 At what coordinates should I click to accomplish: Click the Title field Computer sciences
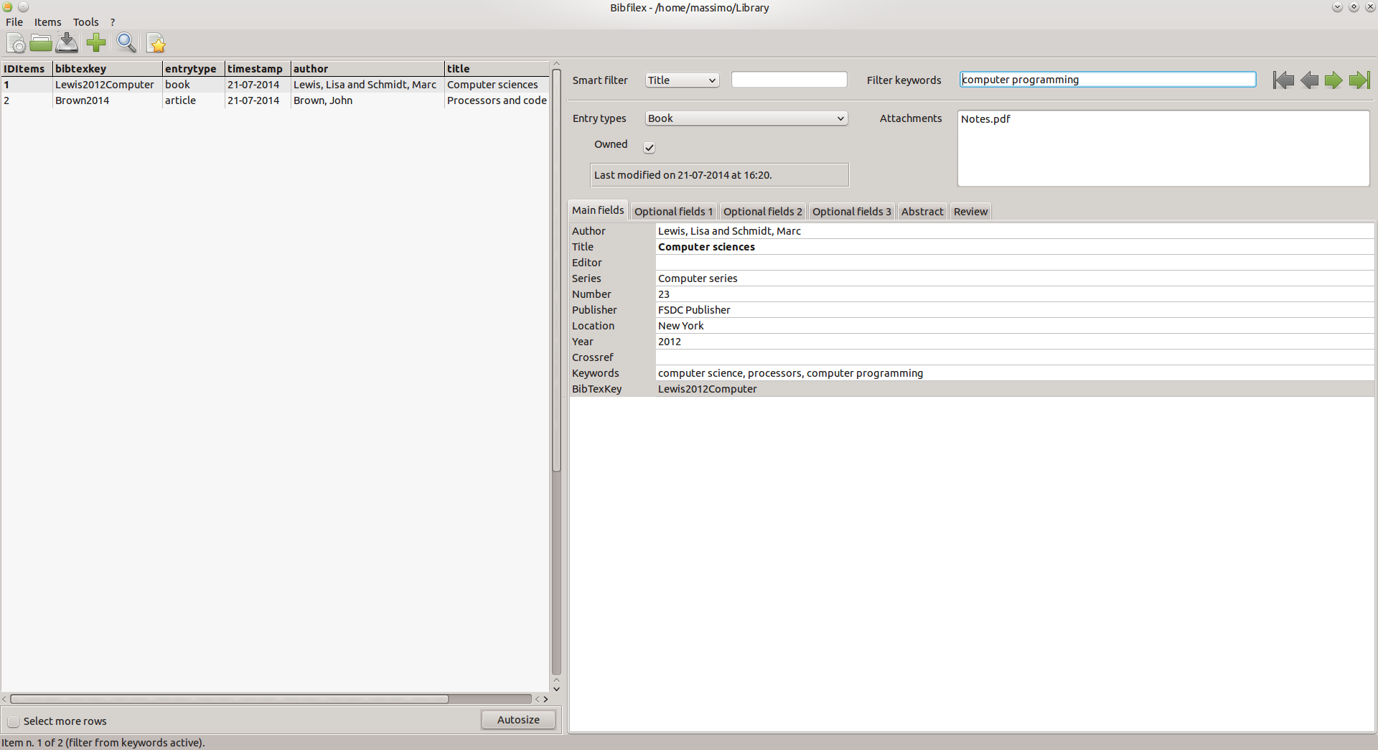pos(1015,247)
